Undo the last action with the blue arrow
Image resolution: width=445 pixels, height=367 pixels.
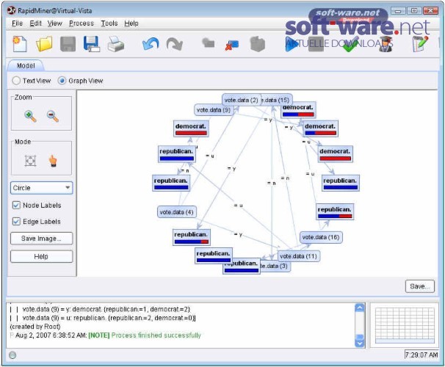pos(151,44)
